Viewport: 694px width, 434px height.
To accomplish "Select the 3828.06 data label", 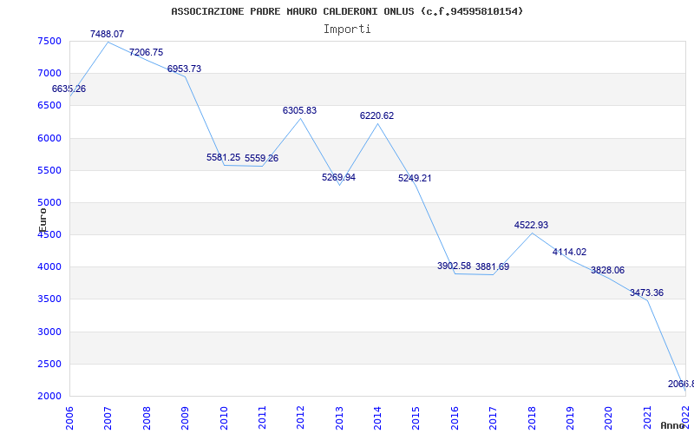I will pyautogui.click(x=608, y=270).
